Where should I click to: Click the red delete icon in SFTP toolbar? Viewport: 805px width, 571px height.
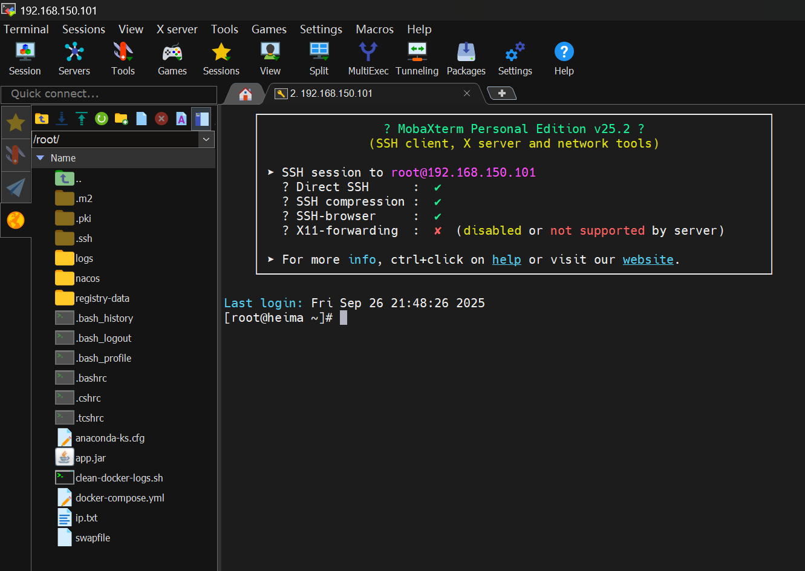coord(161,119)
